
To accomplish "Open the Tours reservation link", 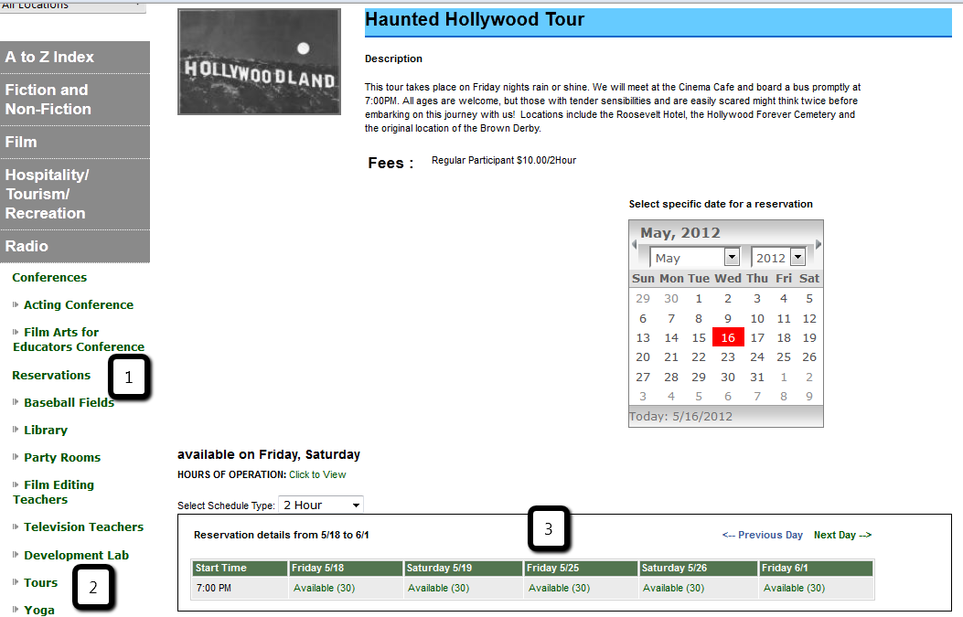I will (40, 582).
